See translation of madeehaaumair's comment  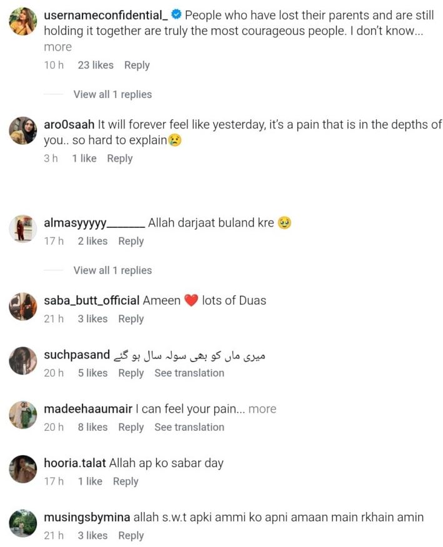189,427
